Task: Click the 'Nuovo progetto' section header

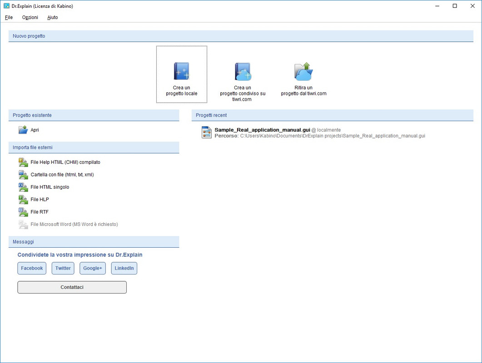Action: [241, 36]
